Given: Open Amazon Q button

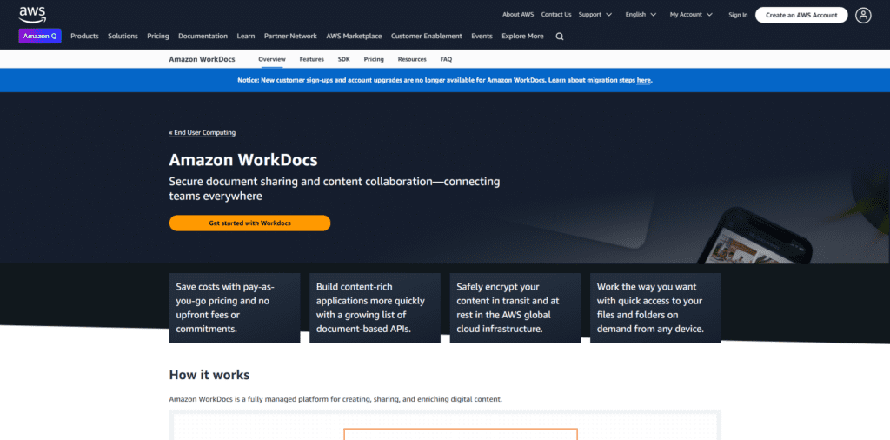Looking at the screenshot, I should point(40,36).
